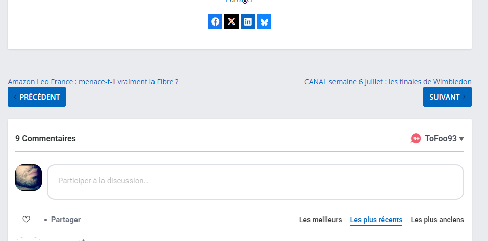
Task: Click the left chevron in Précédent
Action: [15, 97]
